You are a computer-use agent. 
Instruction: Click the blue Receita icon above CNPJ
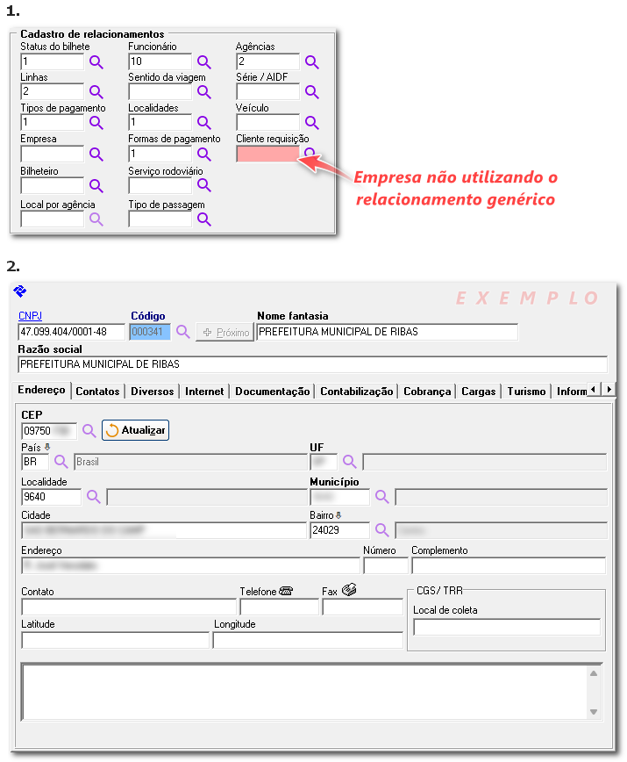tap(20, 291)
